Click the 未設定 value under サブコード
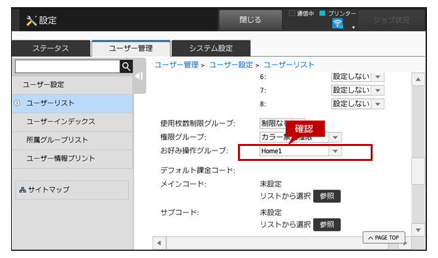This screenshot has width=438, height=258. pos(271,212)
